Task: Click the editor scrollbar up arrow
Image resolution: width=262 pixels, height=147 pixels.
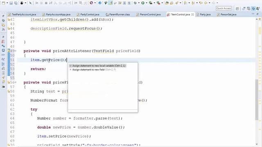Action: (257, 19)
